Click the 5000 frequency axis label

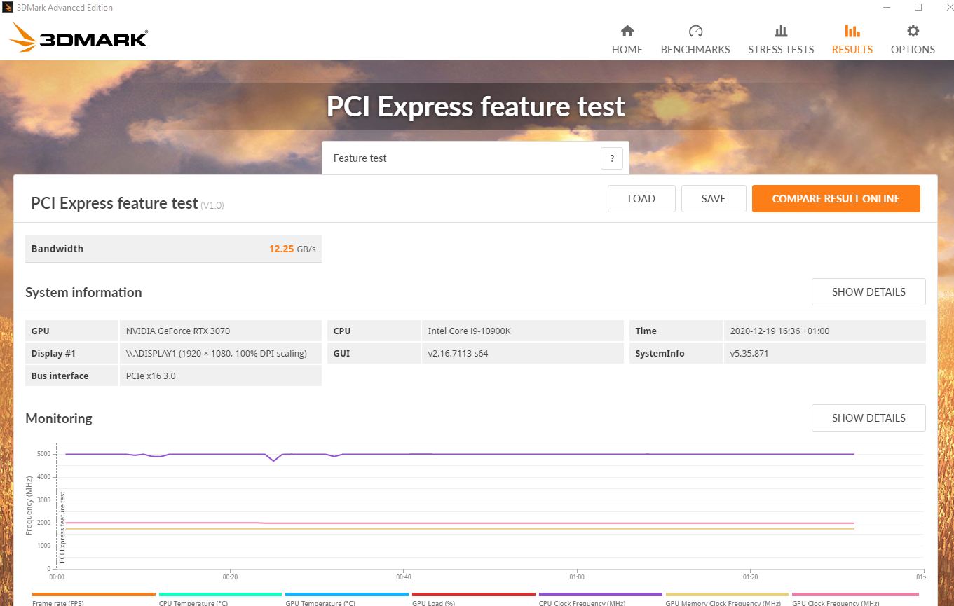(44, 454)
